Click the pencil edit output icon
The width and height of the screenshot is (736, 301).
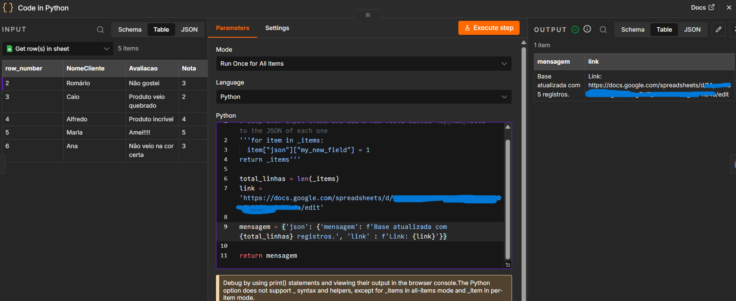point(718,29)
